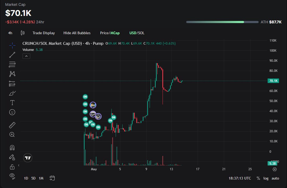
Task: Toggle stay in drawing mode
Action: point(12,157)
